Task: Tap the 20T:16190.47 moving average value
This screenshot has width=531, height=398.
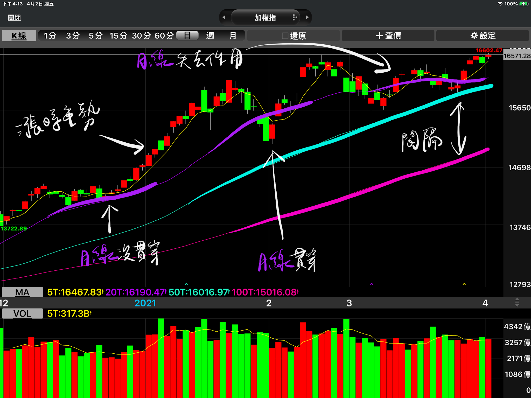Action: (136, 292)
